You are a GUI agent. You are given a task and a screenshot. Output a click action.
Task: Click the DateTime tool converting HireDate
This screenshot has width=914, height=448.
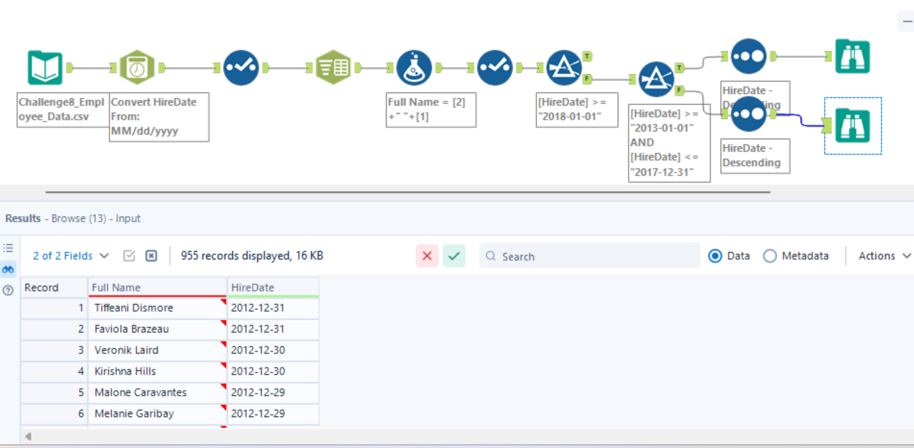(137, 68)
